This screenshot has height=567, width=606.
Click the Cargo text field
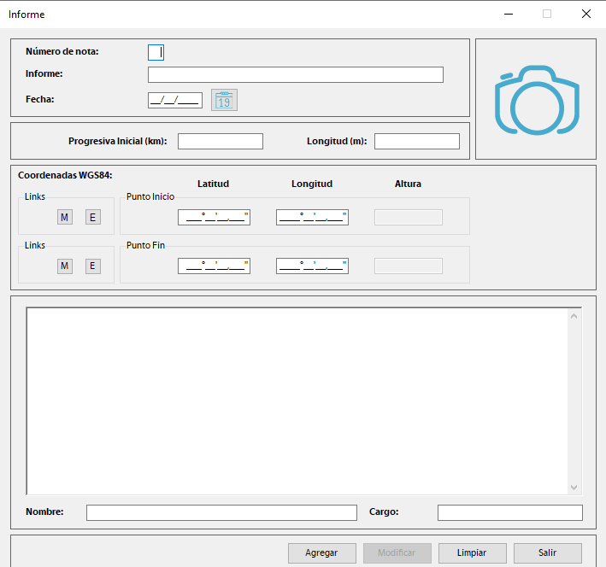(x=509, y=512)
